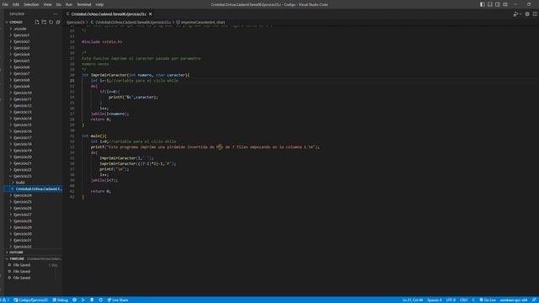Click the New Folder icon in Explorer
The height and width of the screenshot is (303, 539).
pos(44,22)
